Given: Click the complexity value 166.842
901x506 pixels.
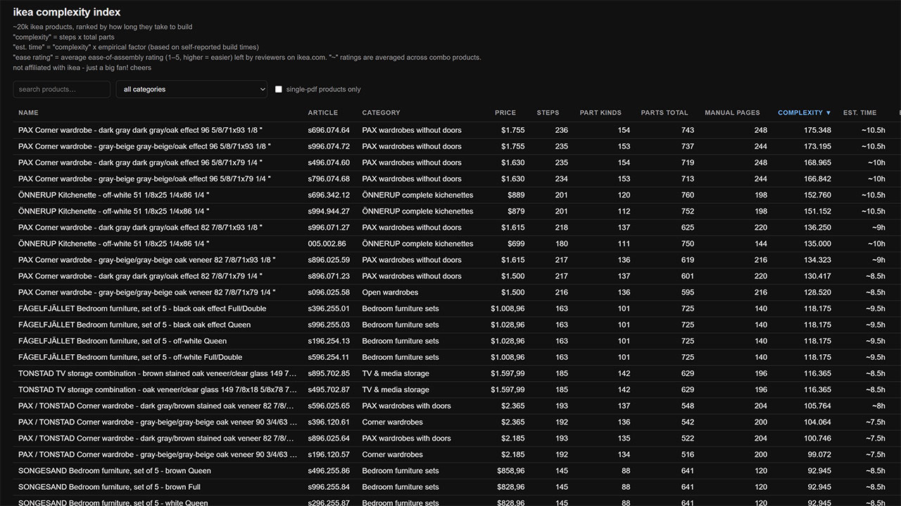Looking at the screenshot, I should [x=817, y=179].
